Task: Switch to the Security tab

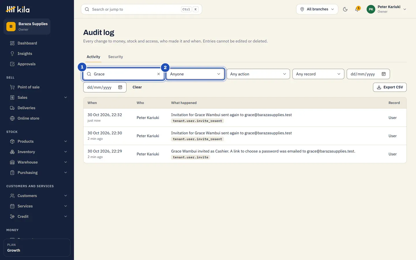Action: pyautogui.click(x=116, y=57)
